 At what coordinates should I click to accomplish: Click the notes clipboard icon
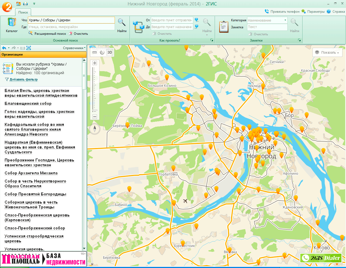[x=224, y=27]
